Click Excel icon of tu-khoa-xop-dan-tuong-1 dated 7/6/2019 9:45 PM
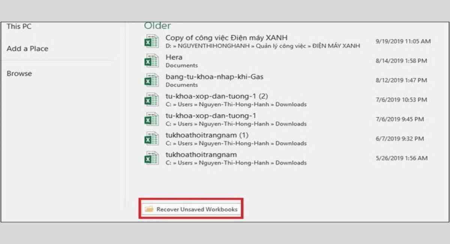The image size is (450, 244). pyautogui.click(x=151, y=119)
